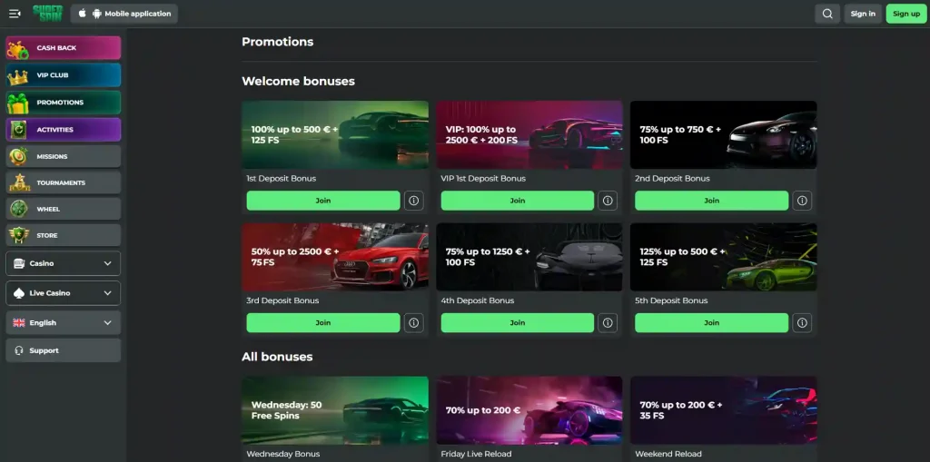The width and height of the screenshot is (930, 462).
Task: Open Wheel menu item
Action: 64,209
